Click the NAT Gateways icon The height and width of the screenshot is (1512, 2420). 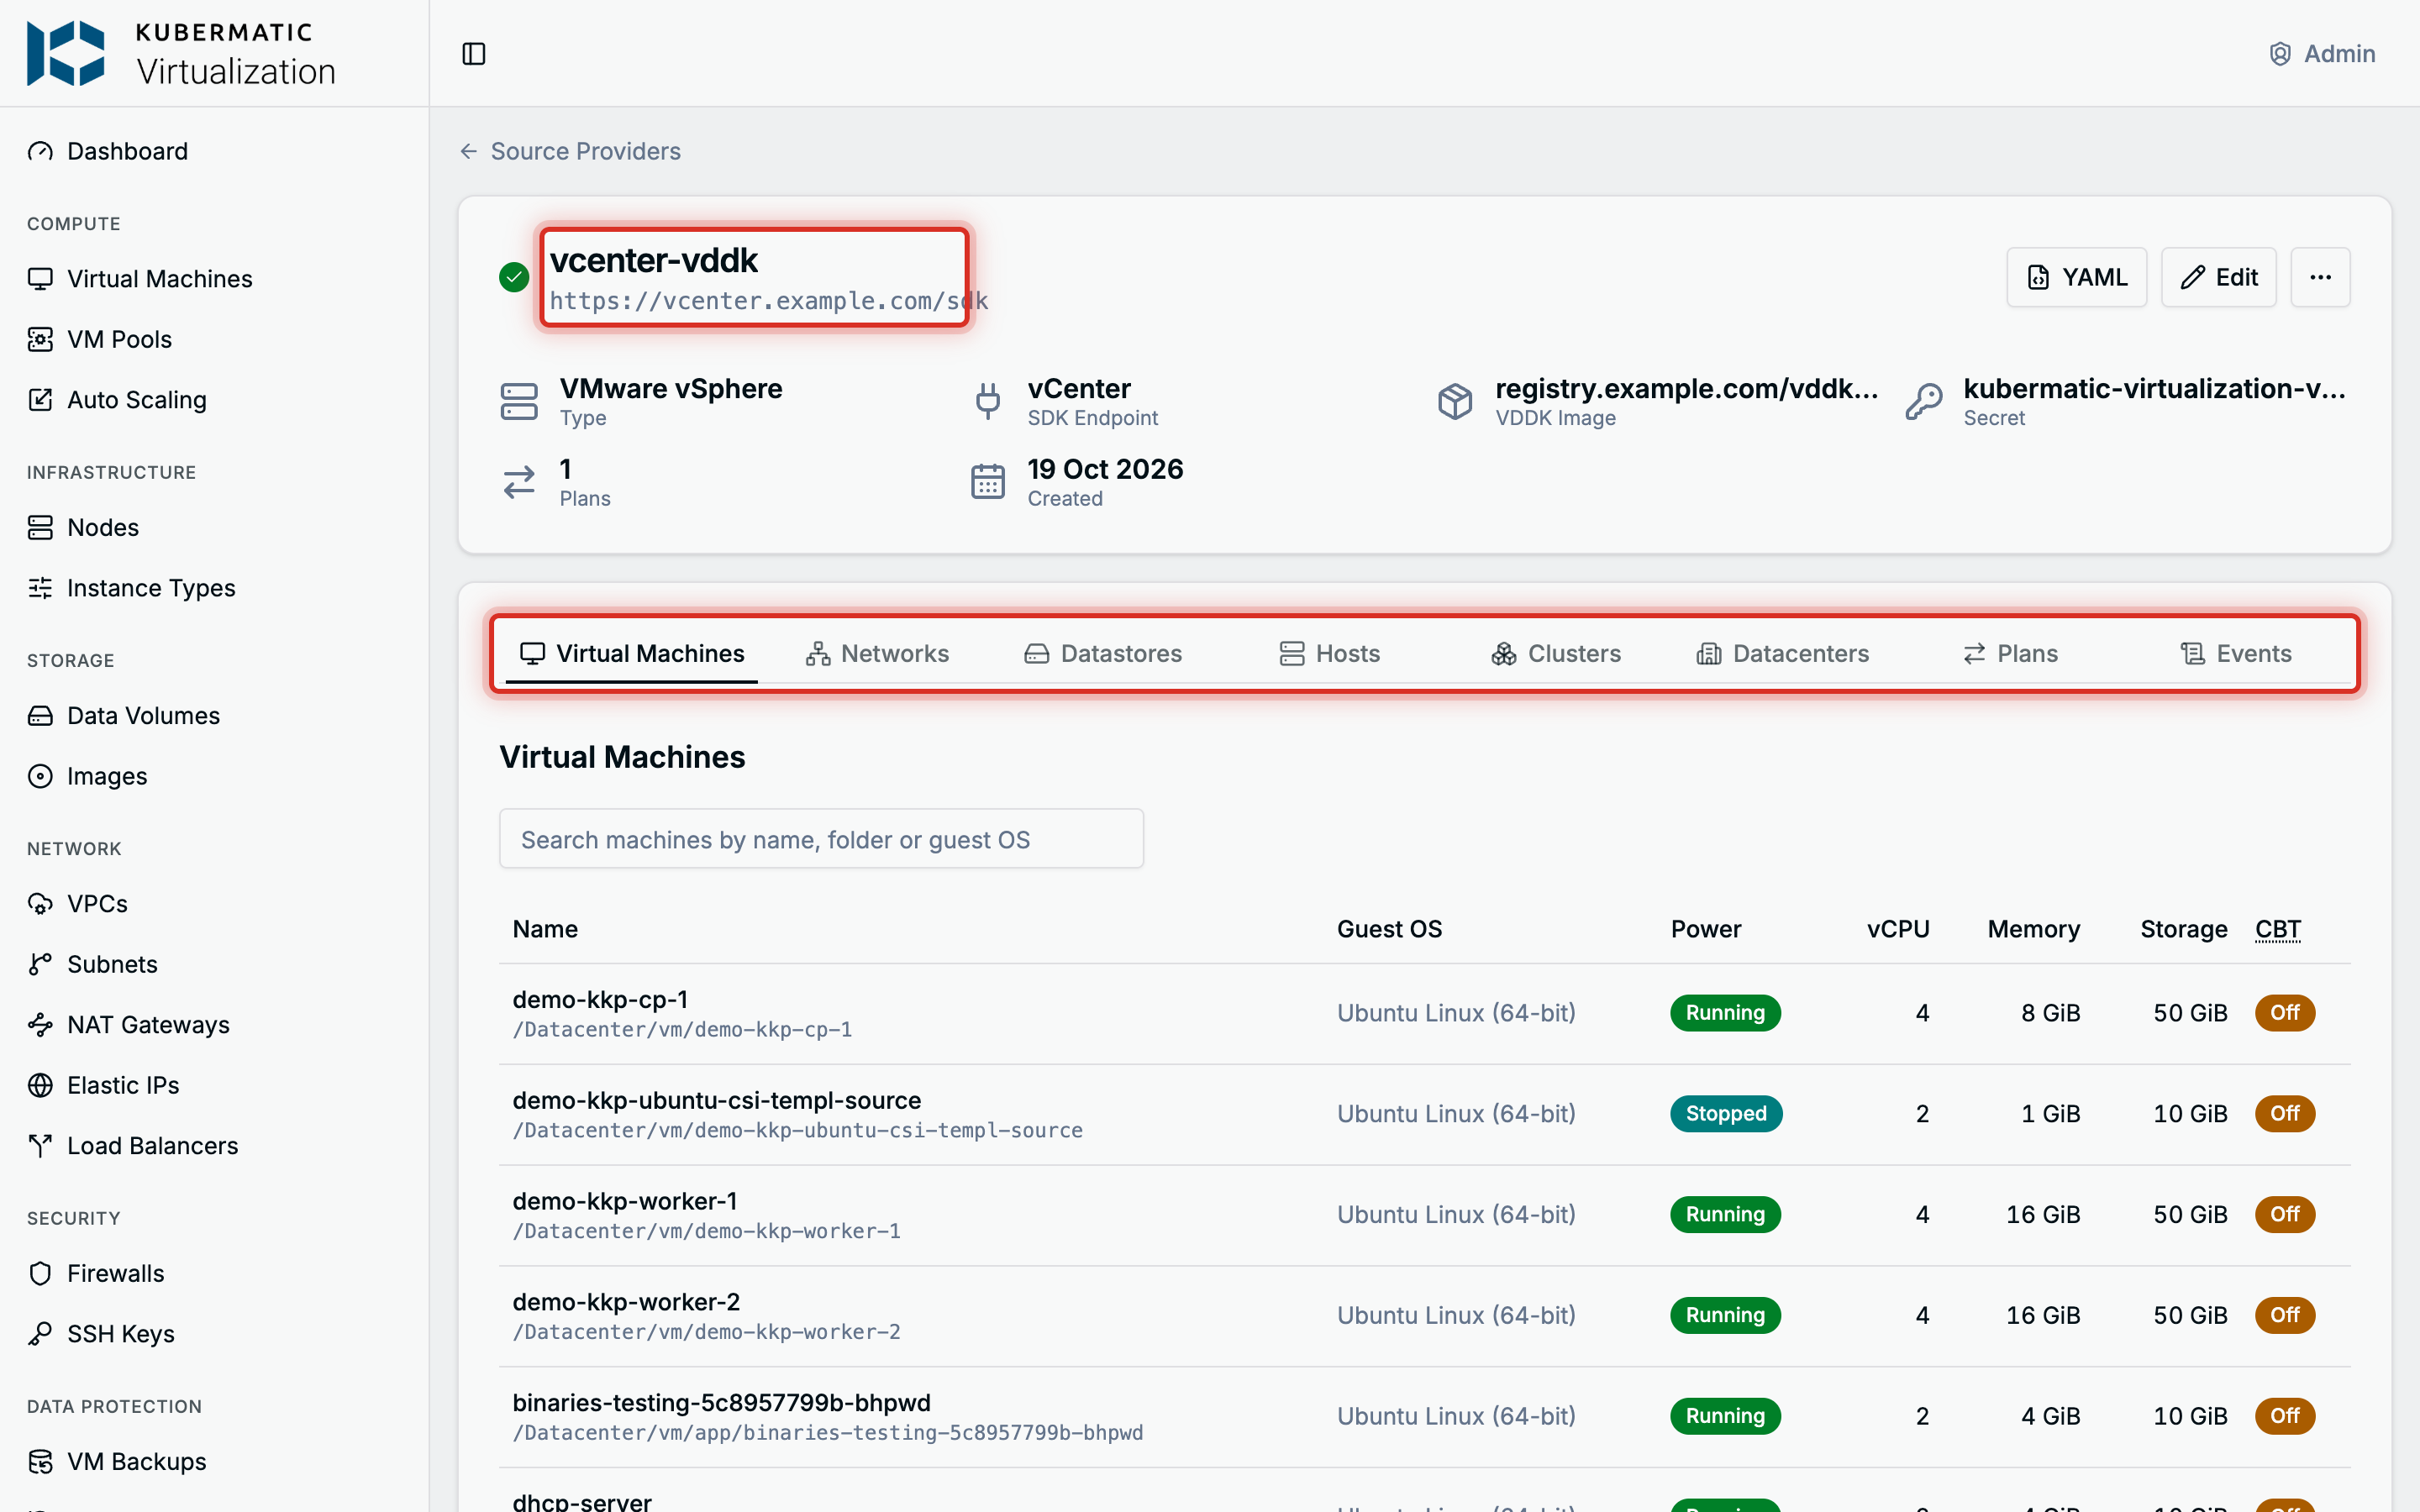pos(40,1025)
